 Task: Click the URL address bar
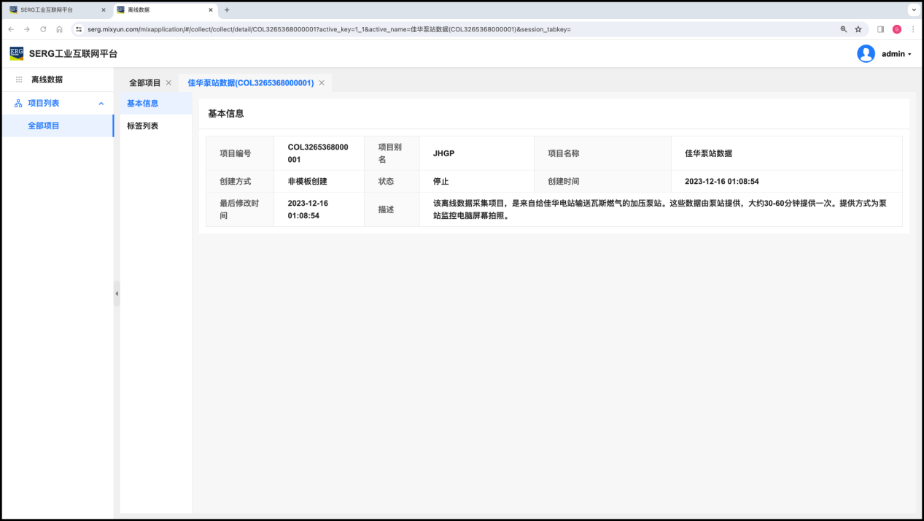(438, 29)
